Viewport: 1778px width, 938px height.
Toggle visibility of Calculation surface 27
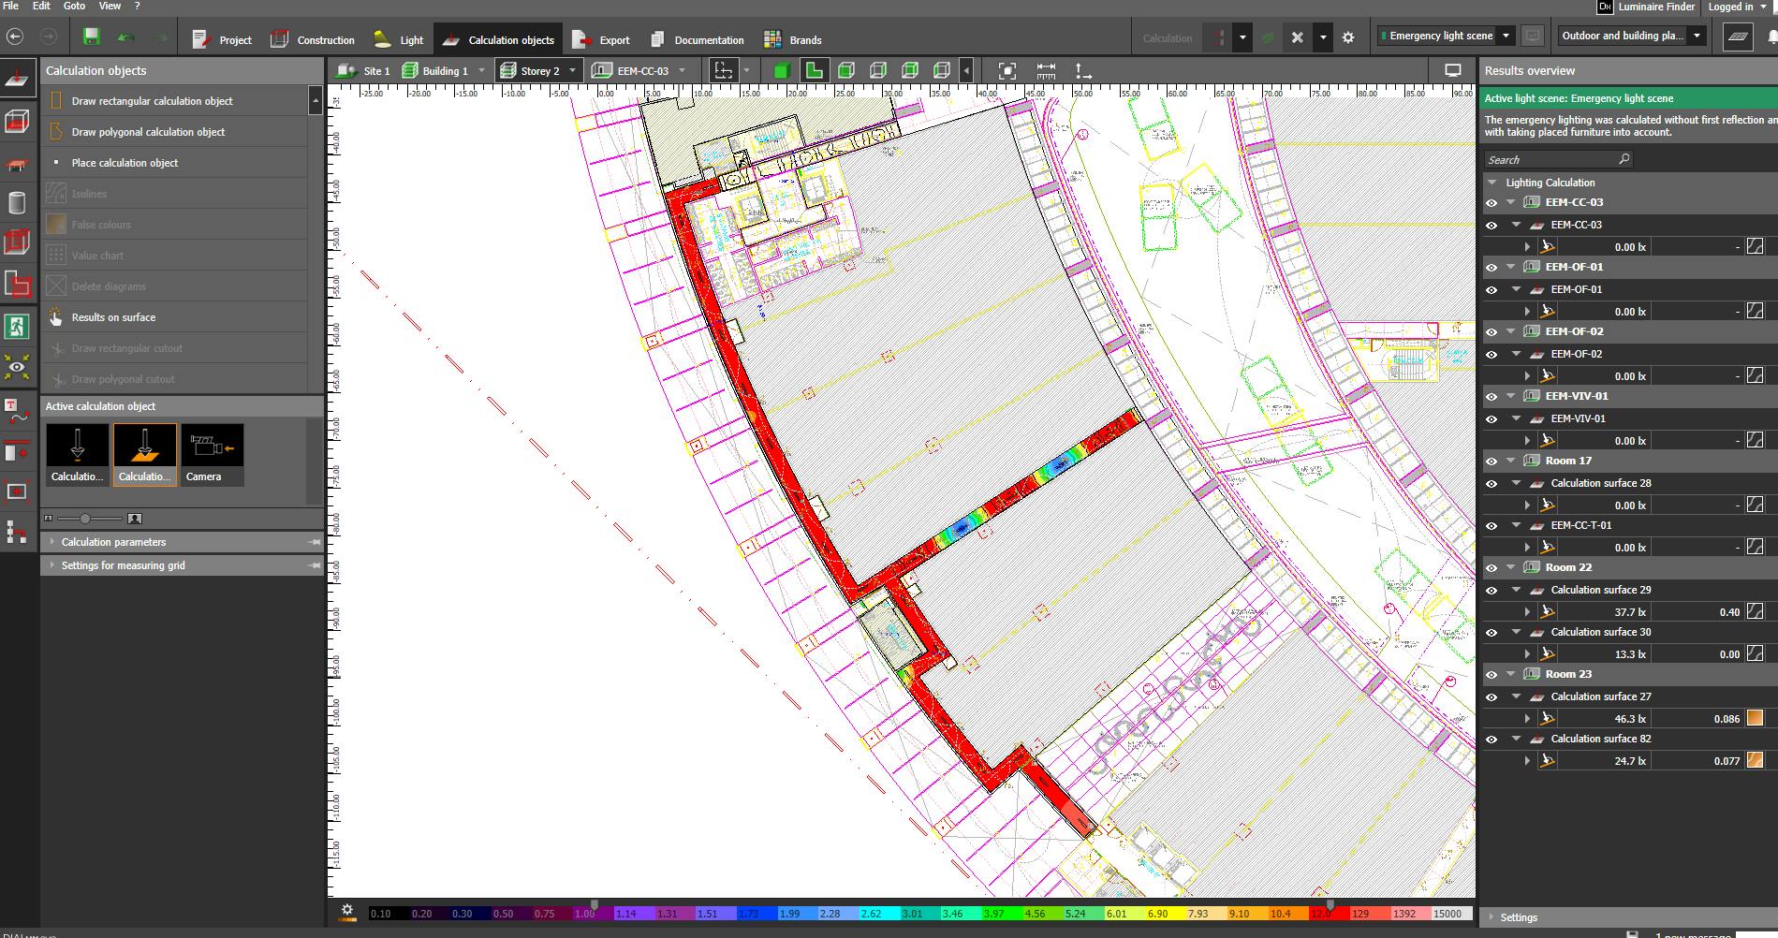(1491, 697)
